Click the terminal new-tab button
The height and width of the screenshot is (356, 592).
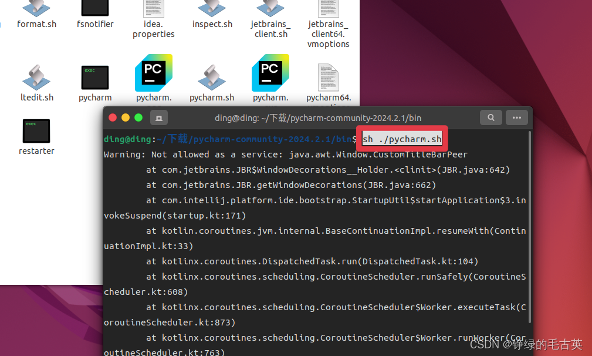[x=159, y=118]
